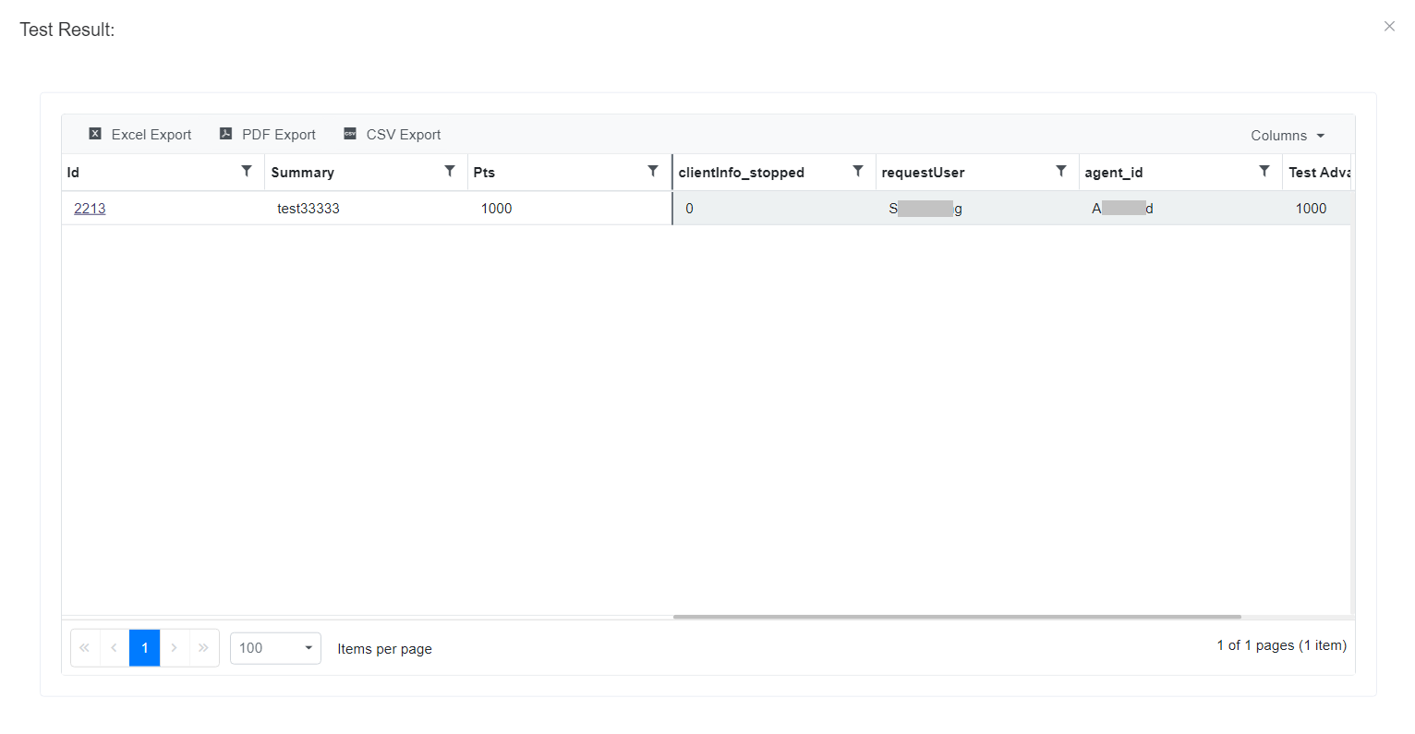Open filter for requestUser column

(1061, 172)
